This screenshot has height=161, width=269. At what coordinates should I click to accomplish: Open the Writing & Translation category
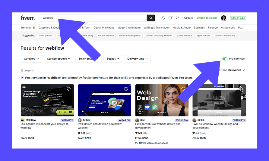[x=157, y=28]
